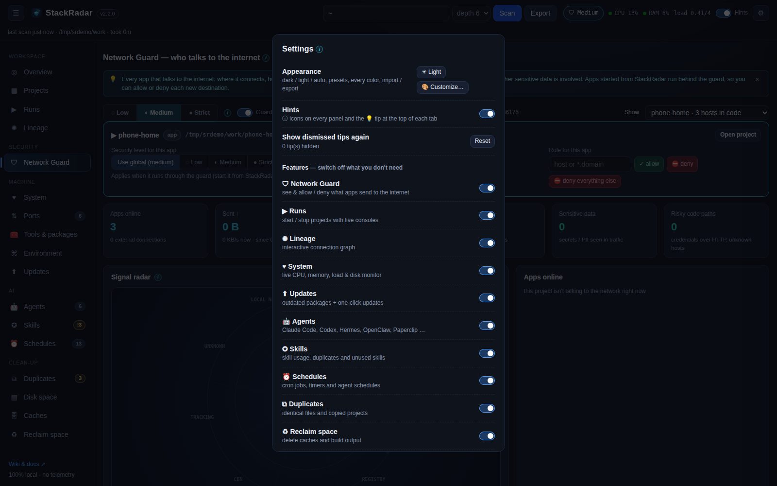
Task: Click the Ports sidebar icon
Action: [14, 216]
